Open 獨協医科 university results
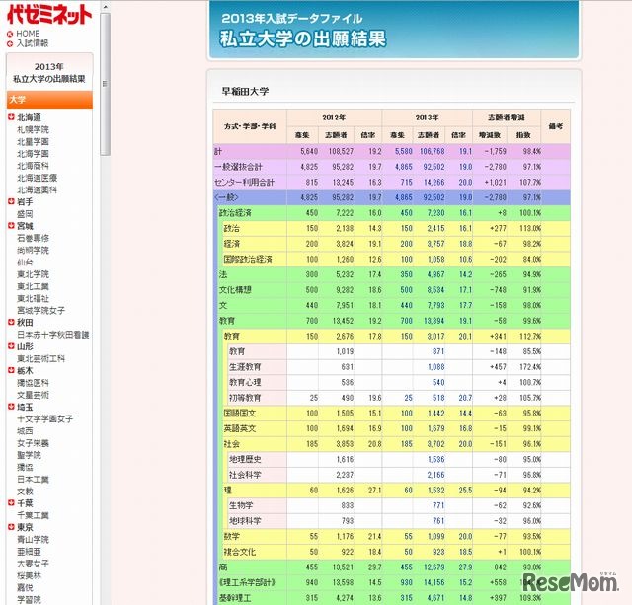The image size is (632, 605). [x=33, y=383]
